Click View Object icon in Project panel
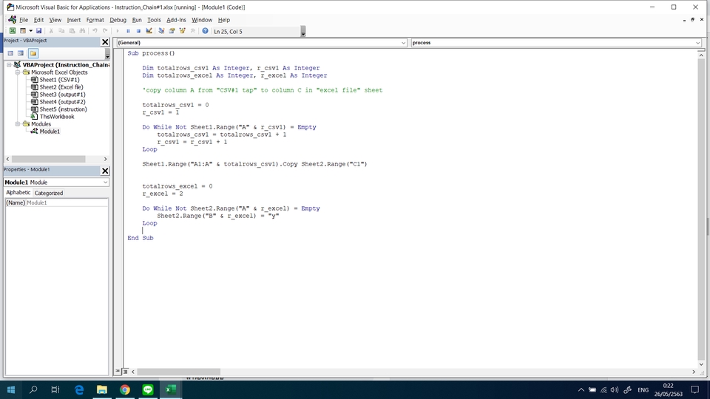Viewport: 710px width, 399px height. pos(21,53)
